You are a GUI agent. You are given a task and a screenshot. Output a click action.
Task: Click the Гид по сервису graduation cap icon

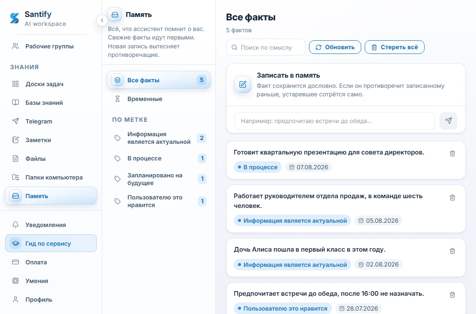pyautogui.click(x=15, y=244)
